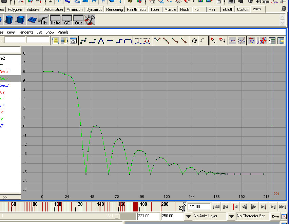Step back one key
Image resolution: width=289 pixels, height=224 pixels.
tap(235, 207)
